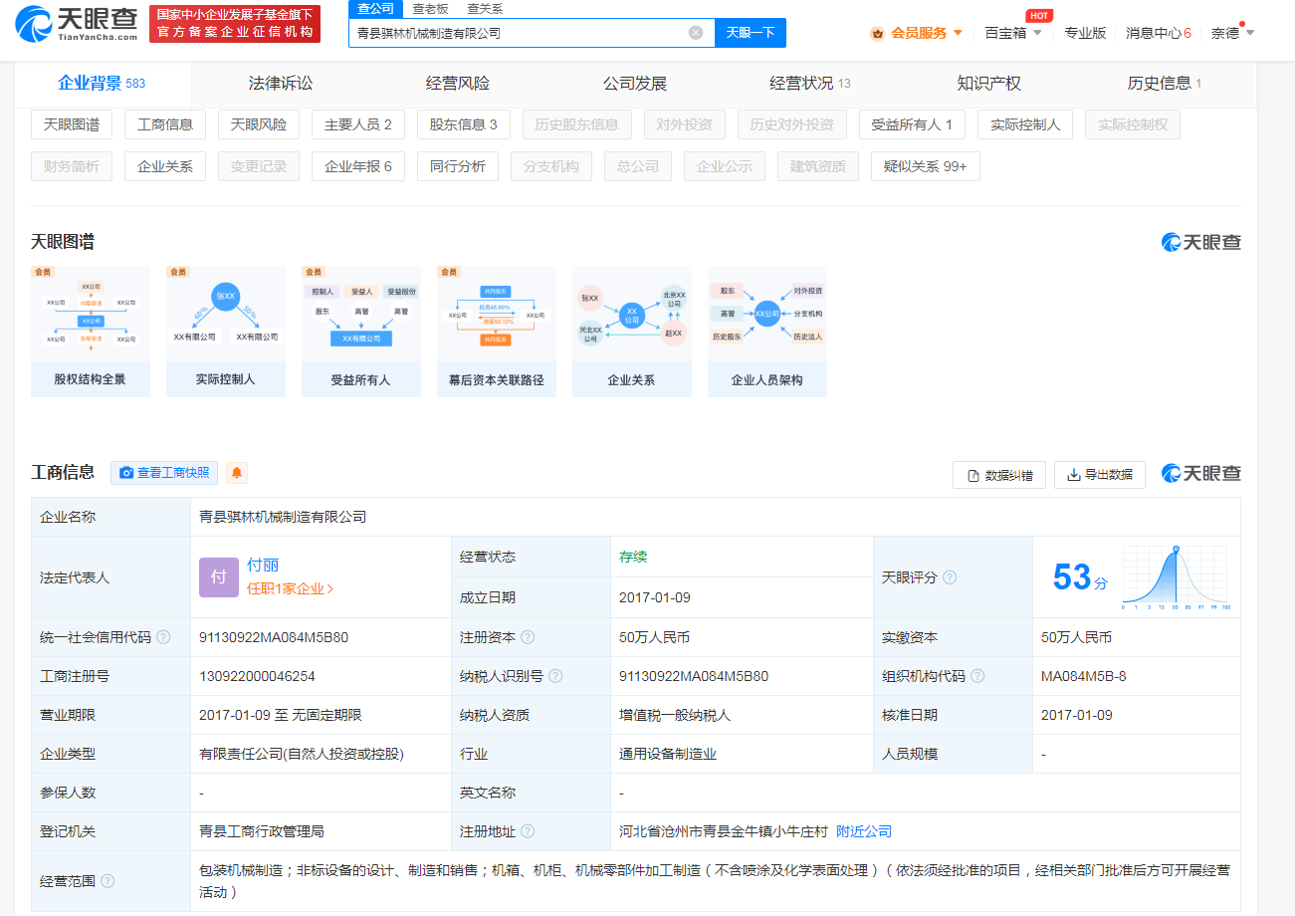The height and width of the screenshot is (916, 1295).
Task: Switch to 查关系 search tab
Action: pyautogui.click(x=485, y=8)
